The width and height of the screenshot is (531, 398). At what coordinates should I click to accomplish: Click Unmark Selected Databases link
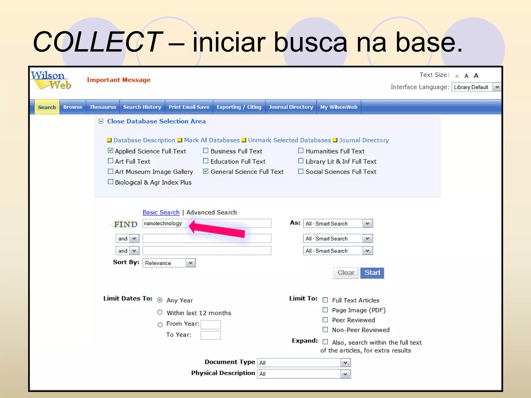tap(289, 140)
